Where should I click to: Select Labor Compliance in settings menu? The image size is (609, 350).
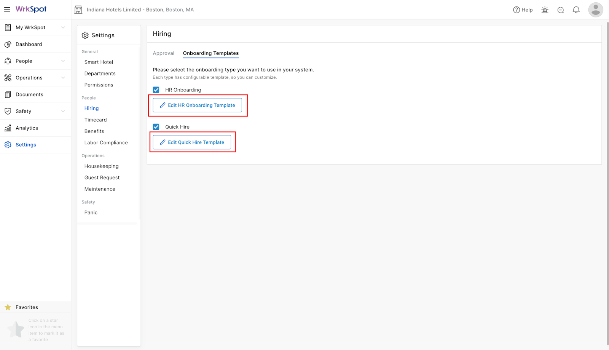(106, 142)
